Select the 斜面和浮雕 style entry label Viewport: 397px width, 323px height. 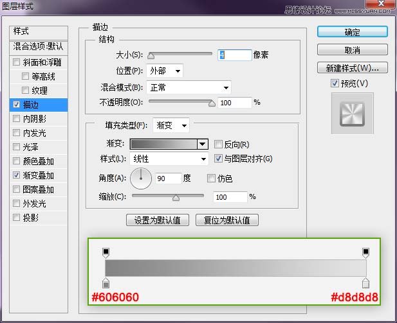pyautogui.click(x=42, y=62)
